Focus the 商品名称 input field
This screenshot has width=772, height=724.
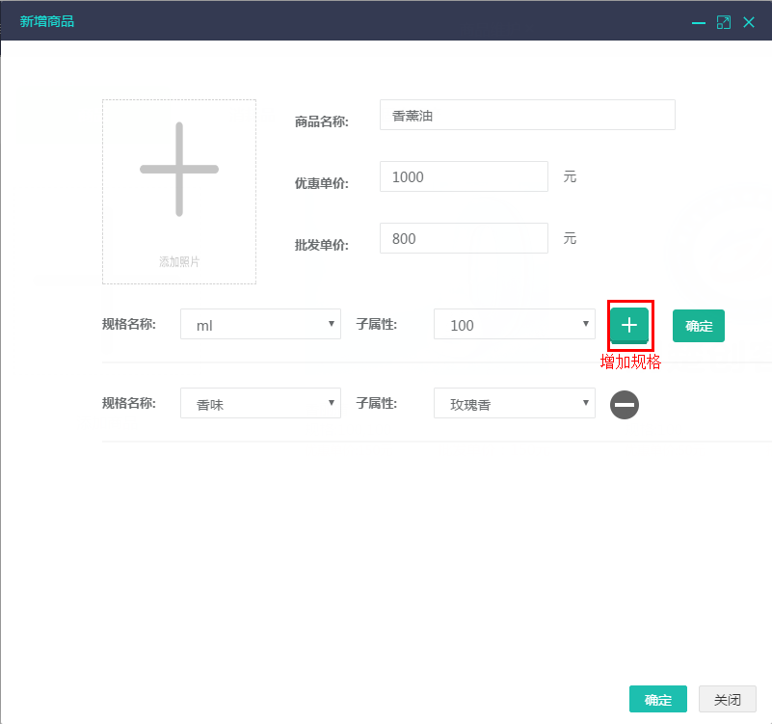(x=527, y=115)
